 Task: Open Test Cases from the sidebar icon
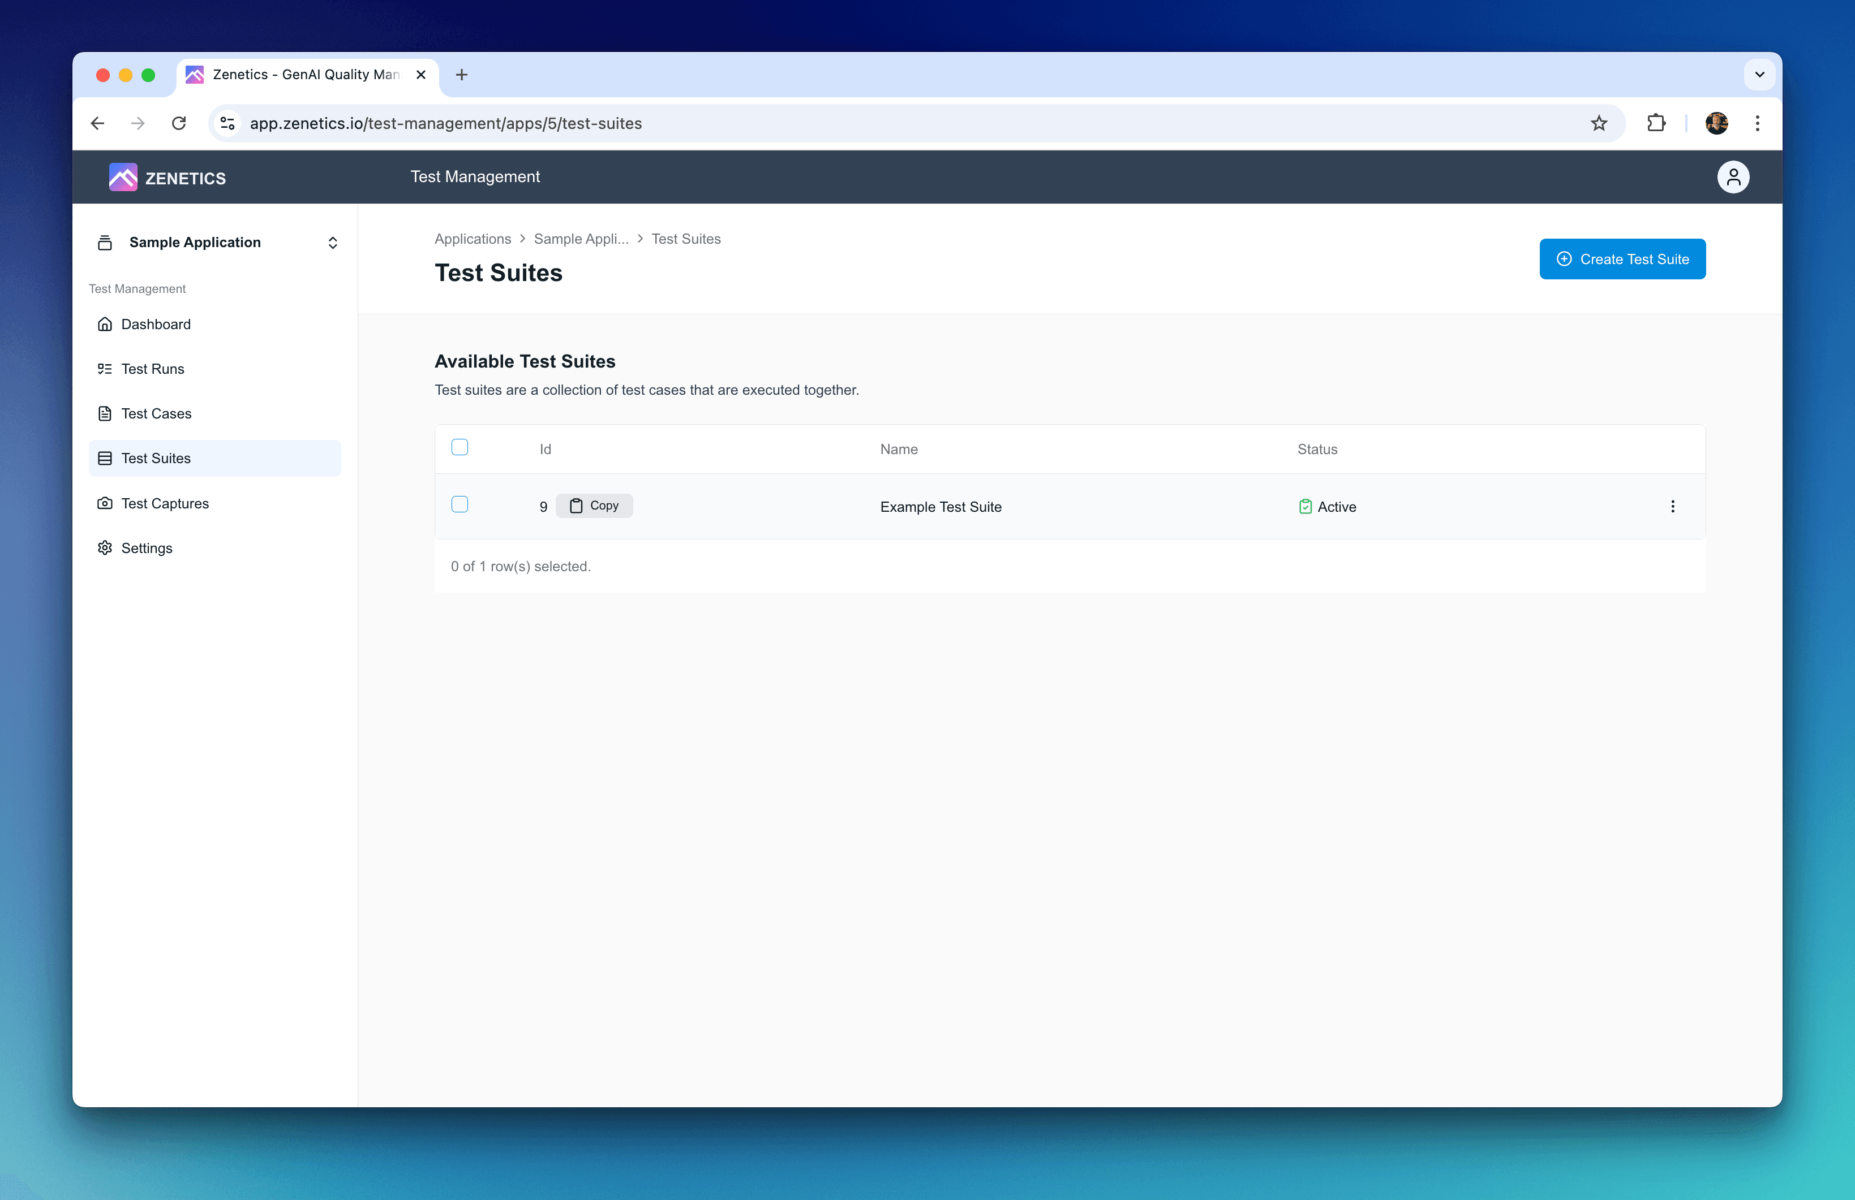[x=106, y=413]
